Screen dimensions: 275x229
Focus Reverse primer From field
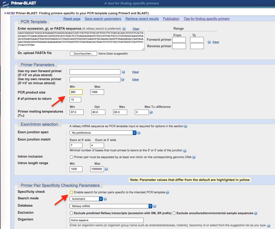(179, 46)
